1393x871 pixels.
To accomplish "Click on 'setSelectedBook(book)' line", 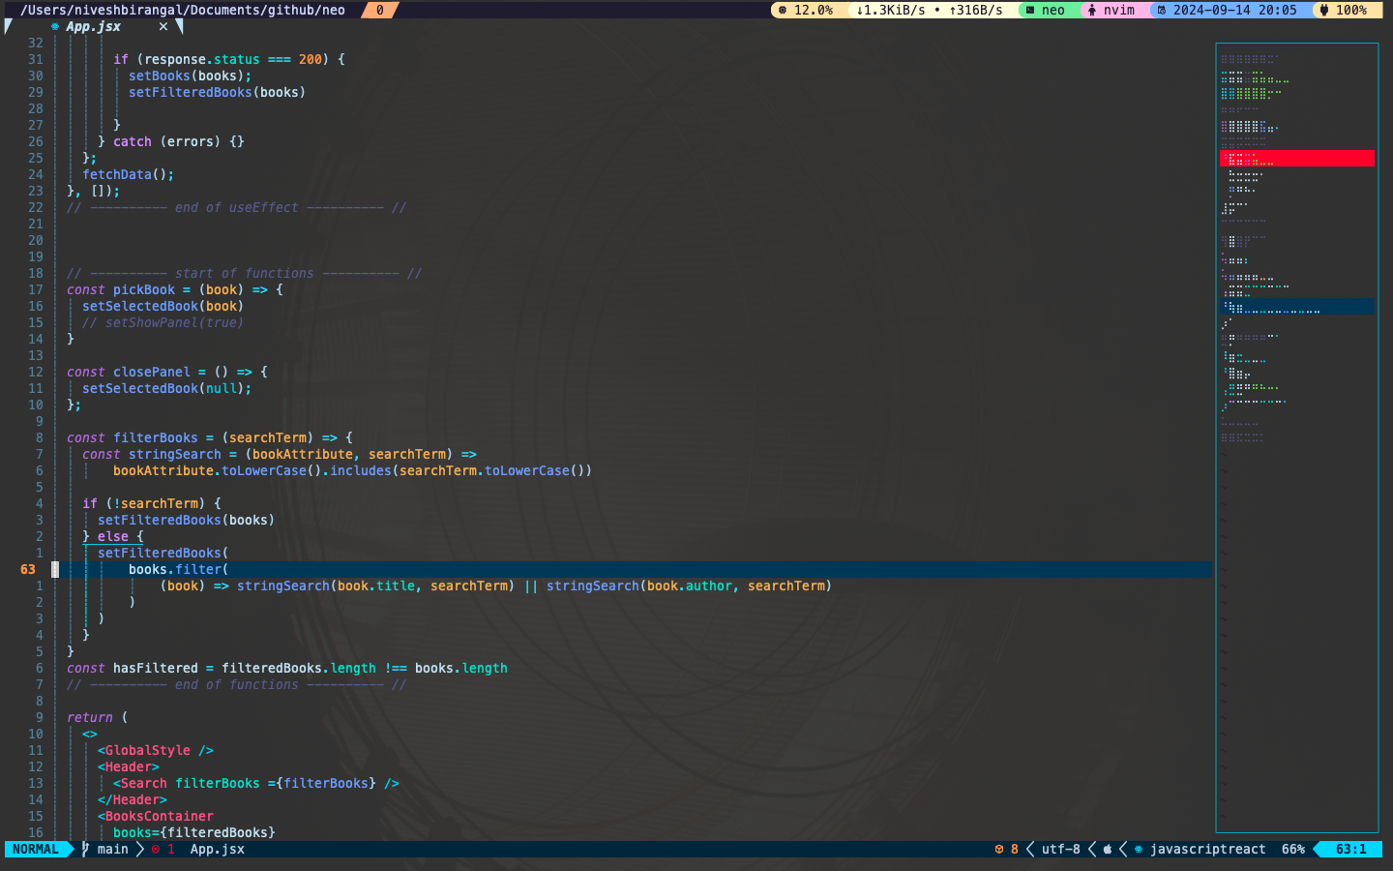I will click(x=163, y=307).
